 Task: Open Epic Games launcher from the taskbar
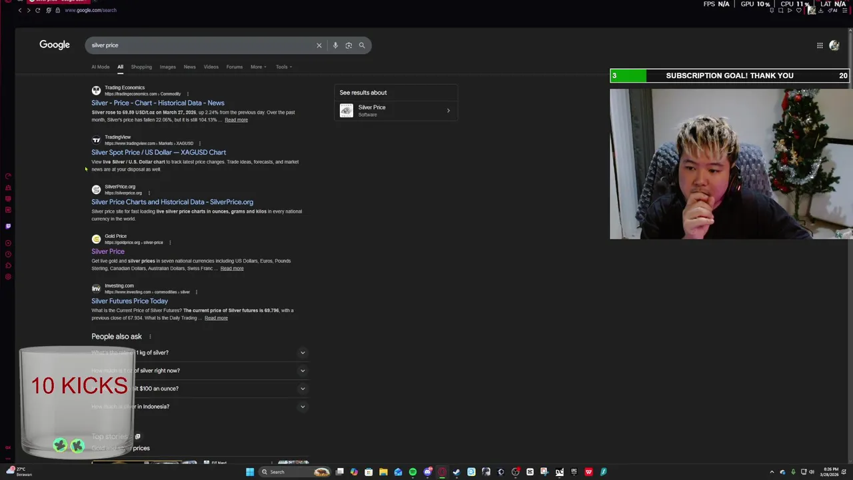pos(574,472)
